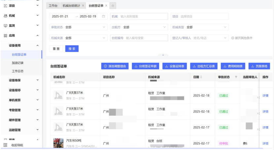Click the 2025-02-17 date in 待审批 row
The width and height of the screenshot is (274, 150).
pos(201,143)
